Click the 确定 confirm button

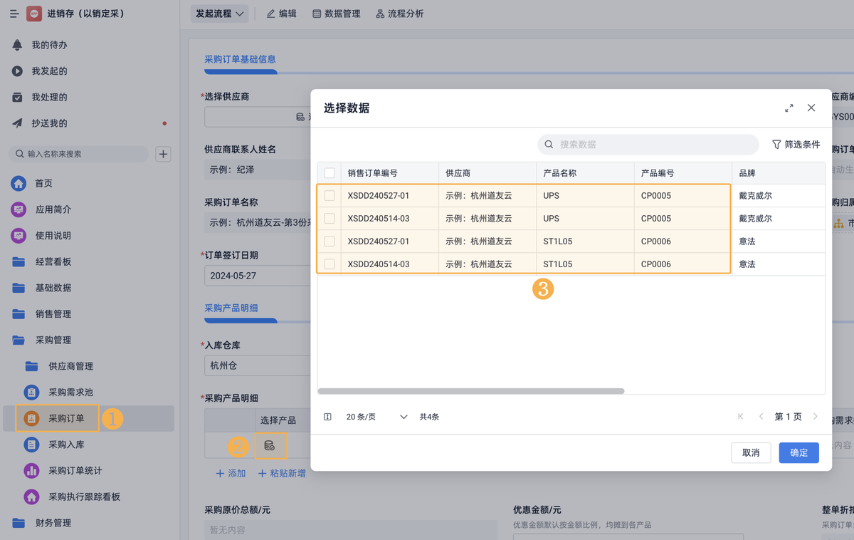[798, 452]
